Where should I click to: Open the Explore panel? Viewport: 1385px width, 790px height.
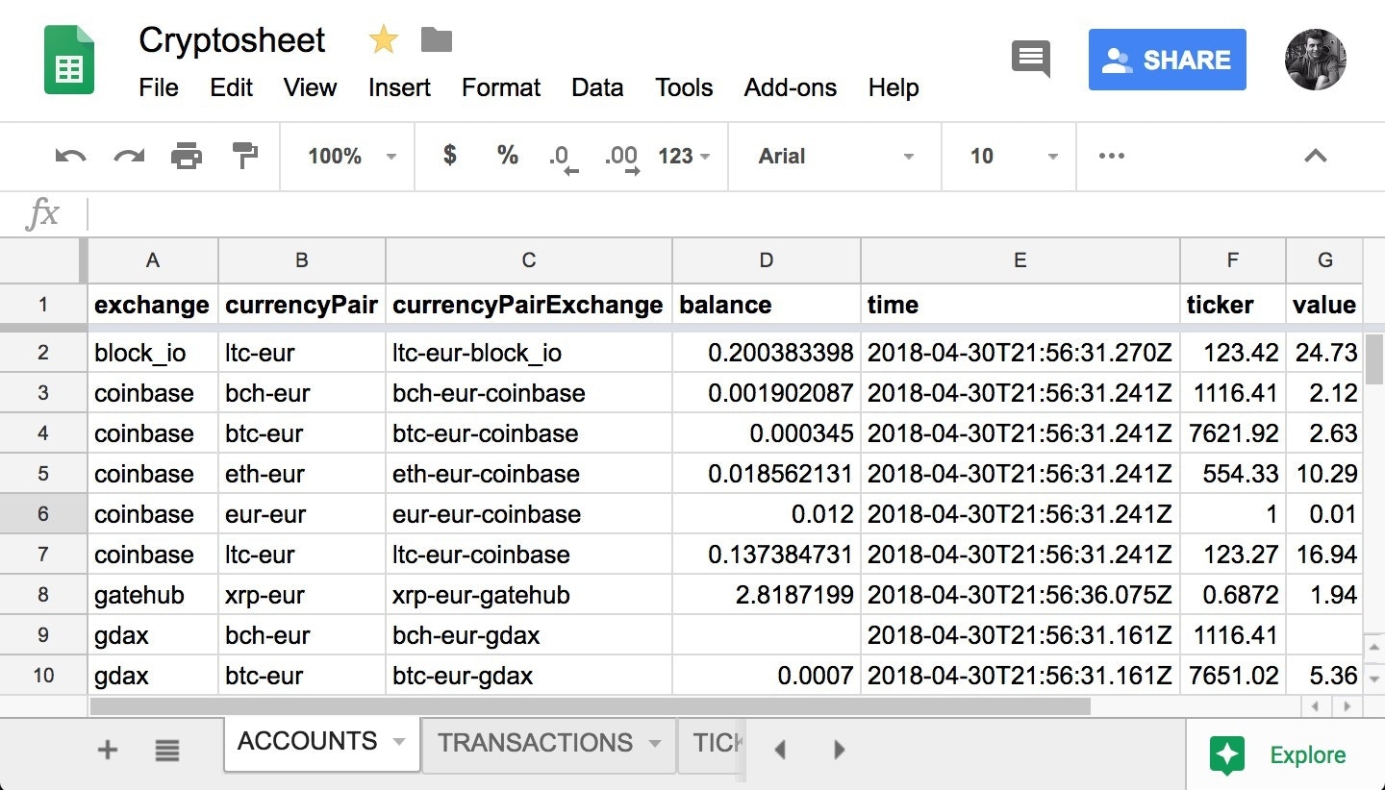pos(1280,754)
